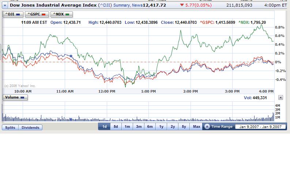Click the Low: 12,438.3896 readout
This screenshot has height=187, width=290.
(141, 22)
